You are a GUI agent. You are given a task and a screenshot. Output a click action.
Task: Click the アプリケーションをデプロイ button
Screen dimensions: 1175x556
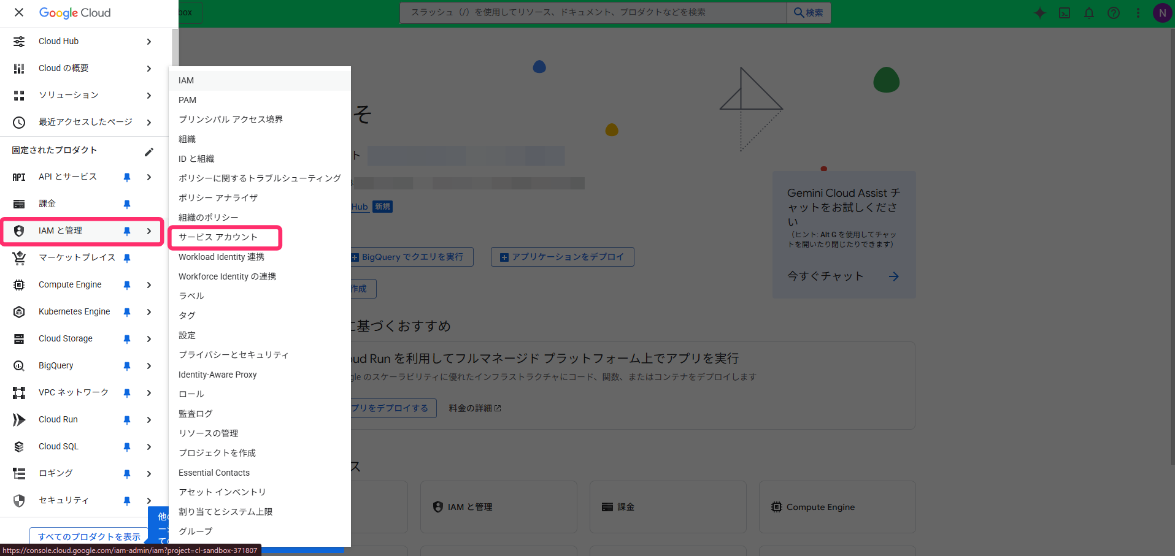coord(562,257)
